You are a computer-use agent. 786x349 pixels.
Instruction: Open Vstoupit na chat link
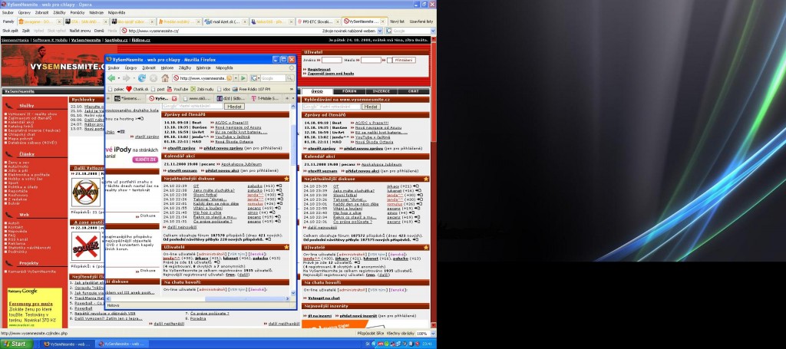point(323,298)
